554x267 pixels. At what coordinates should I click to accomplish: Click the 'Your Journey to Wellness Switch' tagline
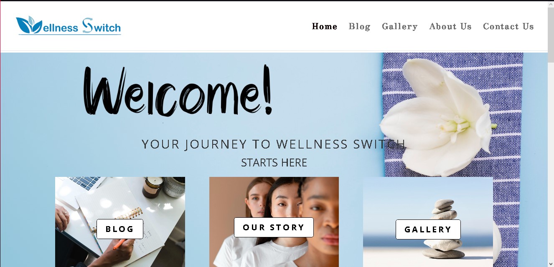click(274, 144)
